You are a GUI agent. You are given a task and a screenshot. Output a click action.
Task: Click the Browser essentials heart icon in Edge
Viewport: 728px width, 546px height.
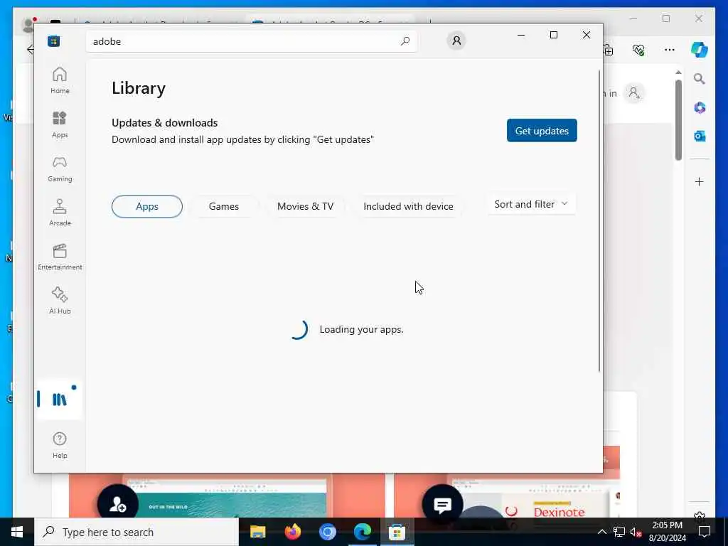pos(638,50)
